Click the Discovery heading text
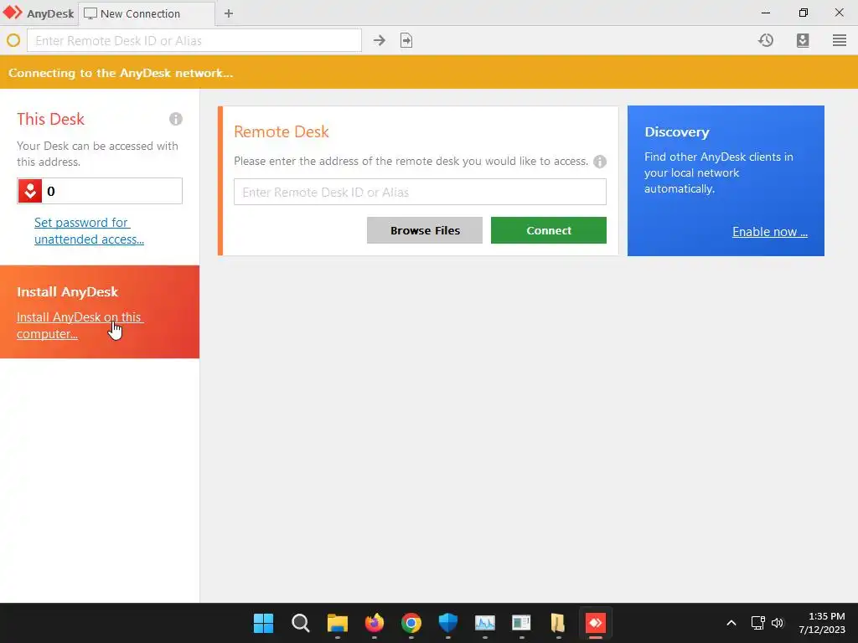858x643 pixels. tap(677, 132)
